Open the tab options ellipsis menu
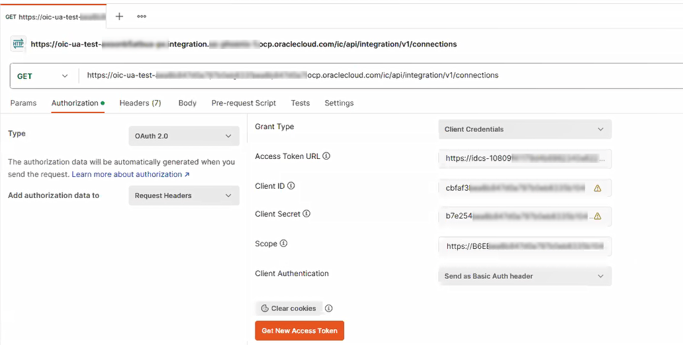Screen dimensions: 683x345 pyautogui.click(x=142, y=17)
